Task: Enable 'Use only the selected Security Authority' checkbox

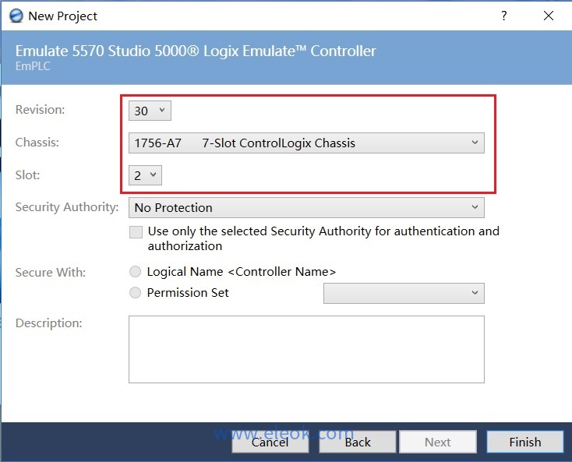Action: [136, 232]
